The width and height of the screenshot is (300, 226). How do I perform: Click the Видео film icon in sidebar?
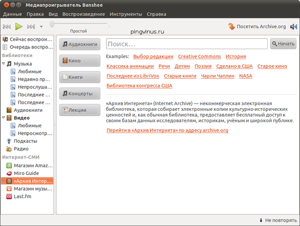tap(9, 118)
